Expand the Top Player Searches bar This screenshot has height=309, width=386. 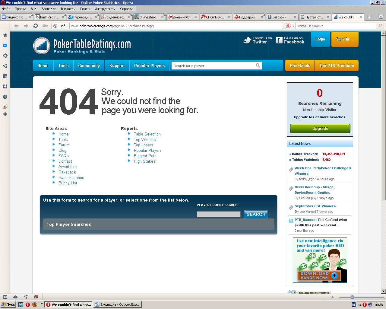pyautogui.click(x=158, y=224)
